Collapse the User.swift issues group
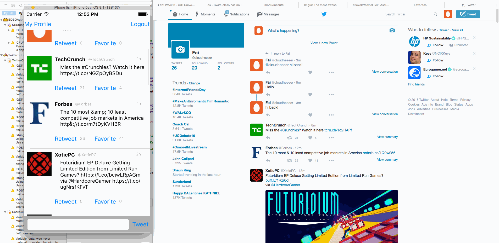 (x=5, y=212)
